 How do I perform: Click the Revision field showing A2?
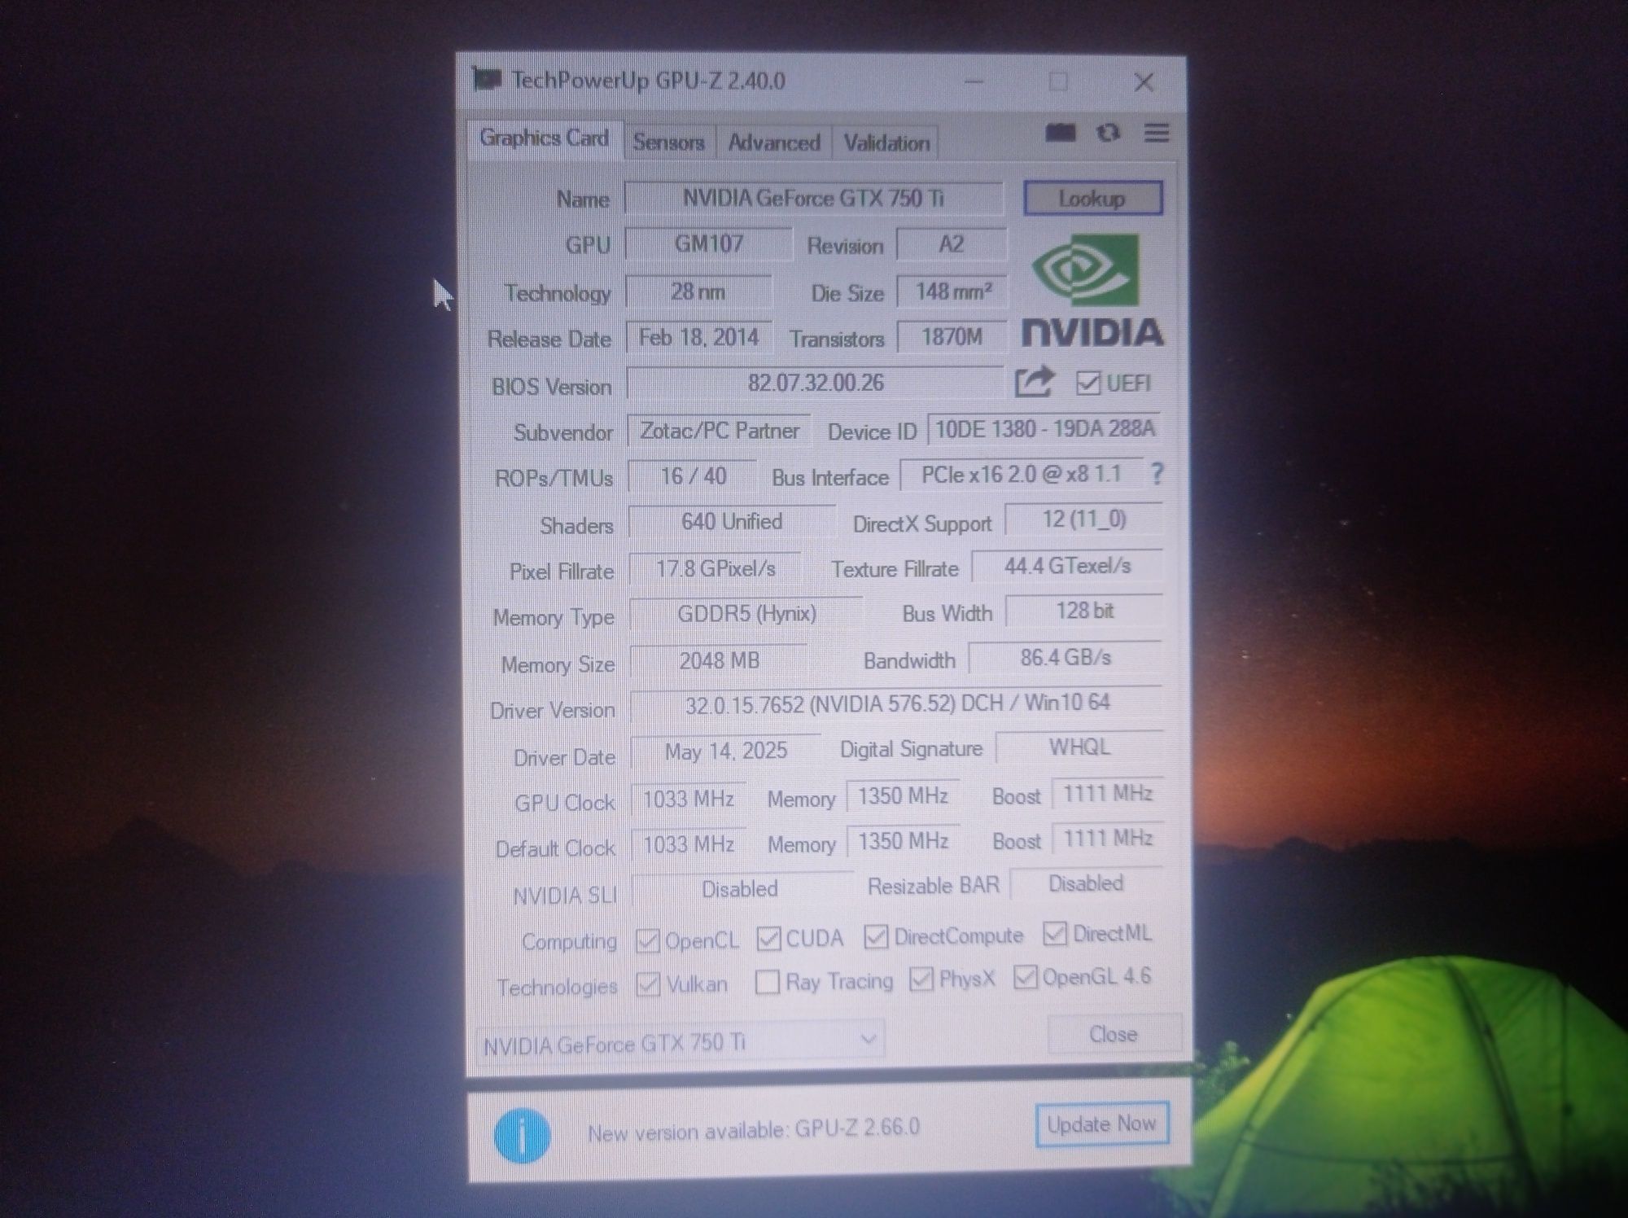(951, 244)
